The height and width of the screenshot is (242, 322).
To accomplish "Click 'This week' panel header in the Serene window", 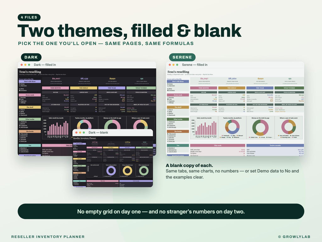I will (x=218, y=145).
